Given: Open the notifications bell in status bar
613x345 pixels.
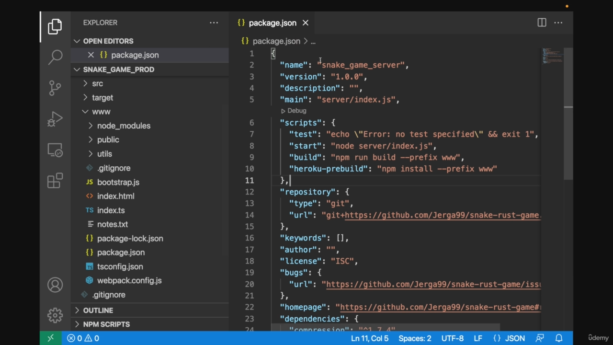Looking at the screenshot, I should 558,338.
